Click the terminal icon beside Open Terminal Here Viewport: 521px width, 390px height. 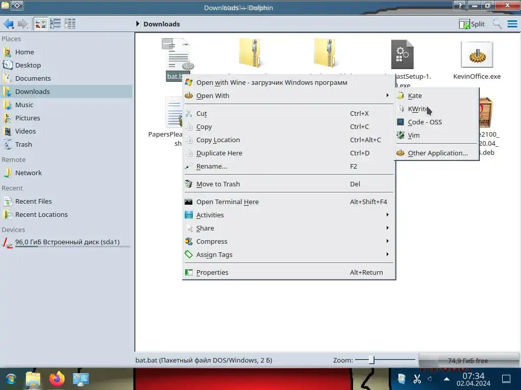tap(189, 202)
